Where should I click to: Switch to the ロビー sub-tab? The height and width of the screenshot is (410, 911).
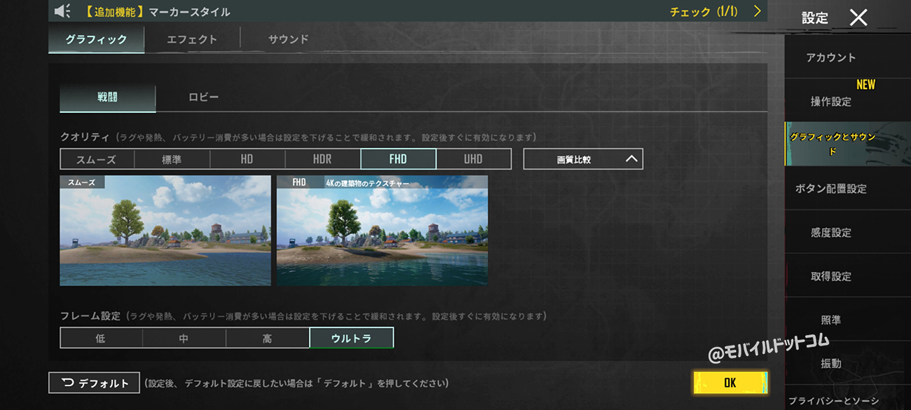203,97
